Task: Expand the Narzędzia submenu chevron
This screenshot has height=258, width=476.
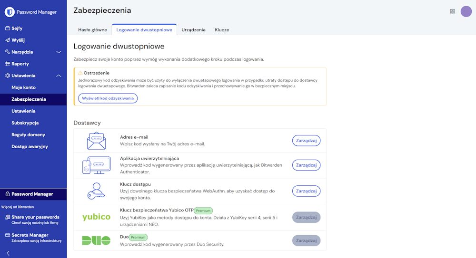Action: tap(59, 52)
